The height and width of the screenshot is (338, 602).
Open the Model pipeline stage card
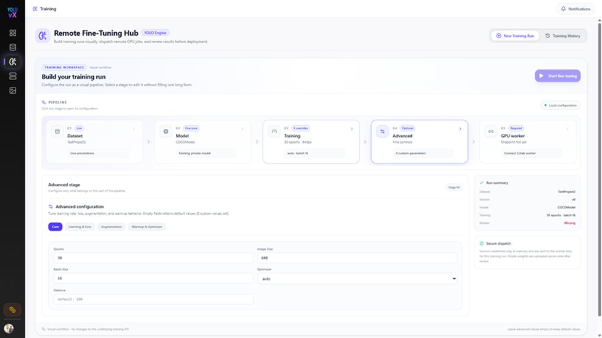coord(203,142)
